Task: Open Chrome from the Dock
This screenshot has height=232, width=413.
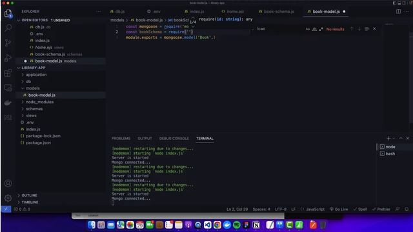Action: (x=217, y=225)
